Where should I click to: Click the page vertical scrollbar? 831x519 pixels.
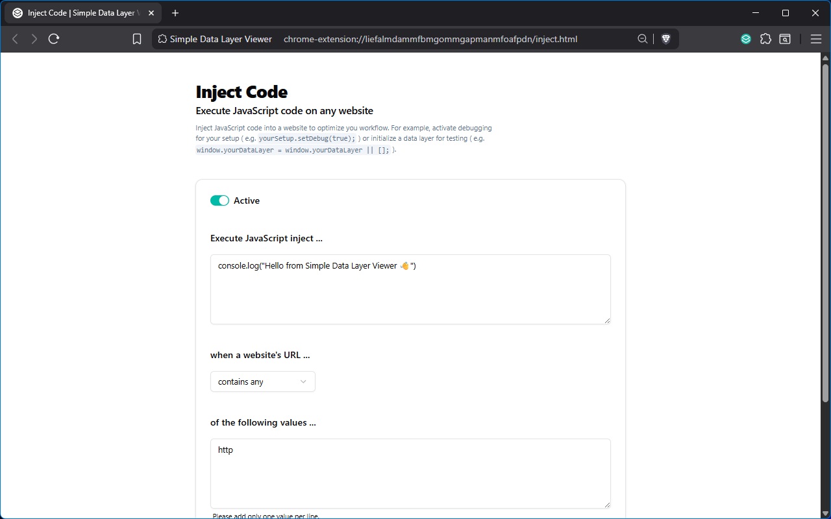pos(825,227)
